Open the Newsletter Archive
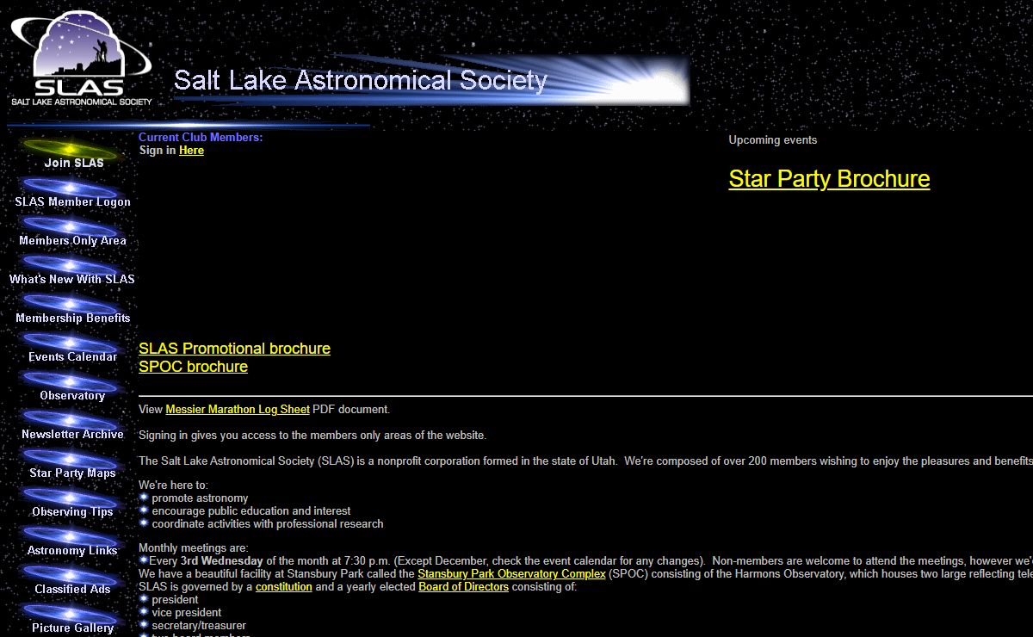Screen dimensions: 1033x637 (x=72, y=425)
